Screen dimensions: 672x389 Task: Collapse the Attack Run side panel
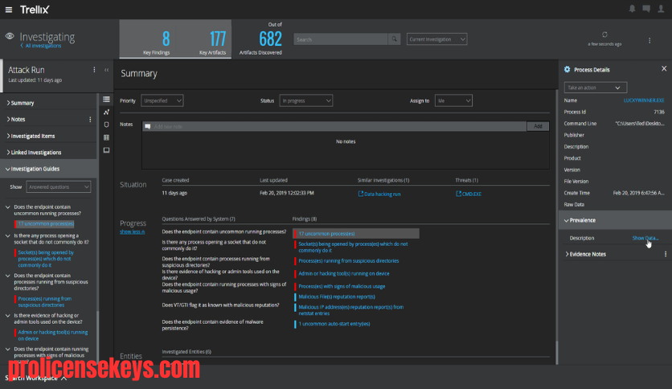(x=106, y=70)
